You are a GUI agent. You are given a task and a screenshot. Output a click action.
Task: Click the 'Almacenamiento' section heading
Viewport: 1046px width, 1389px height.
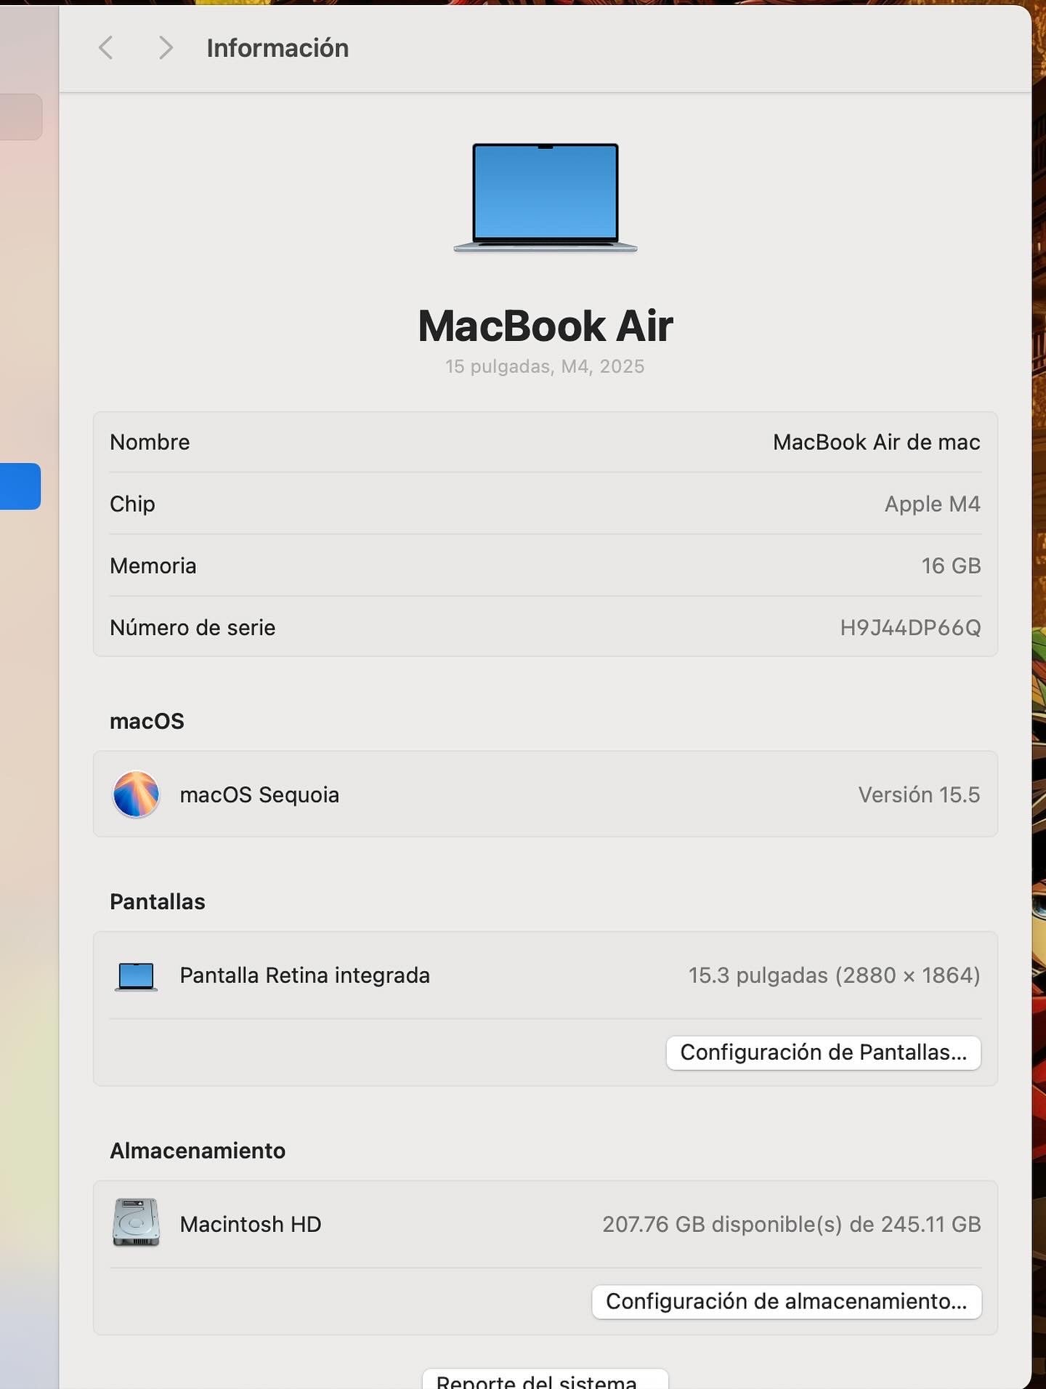click(198, 1151)
